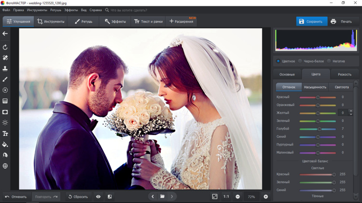
Task: Open the Расширения tab with NEW badge
Action: [181, 22]
